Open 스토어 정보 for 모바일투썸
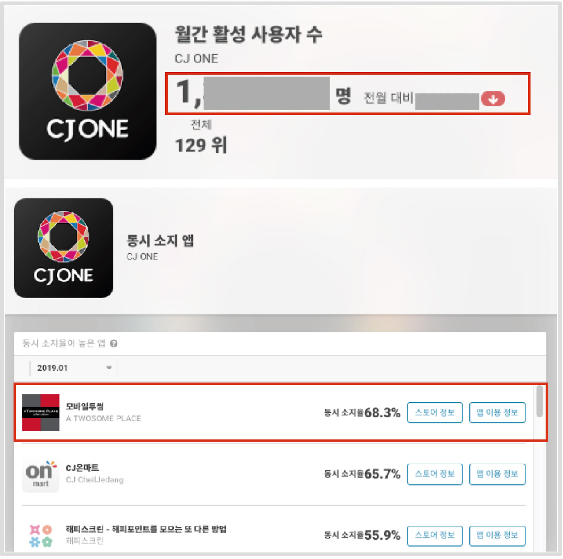The width and height of the screenshot is (563, 559). click(x=435, y=413)
